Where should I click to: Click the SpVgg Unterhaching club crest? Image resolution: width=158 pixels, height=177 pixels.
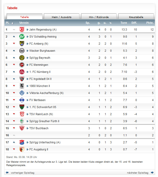click(x=22, y=142)
